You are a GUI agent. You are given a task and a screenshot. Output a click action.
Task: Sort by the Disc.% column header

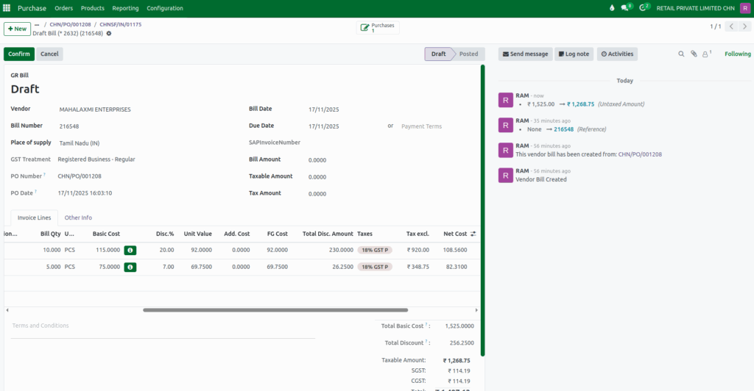click(x=165, y=234)
